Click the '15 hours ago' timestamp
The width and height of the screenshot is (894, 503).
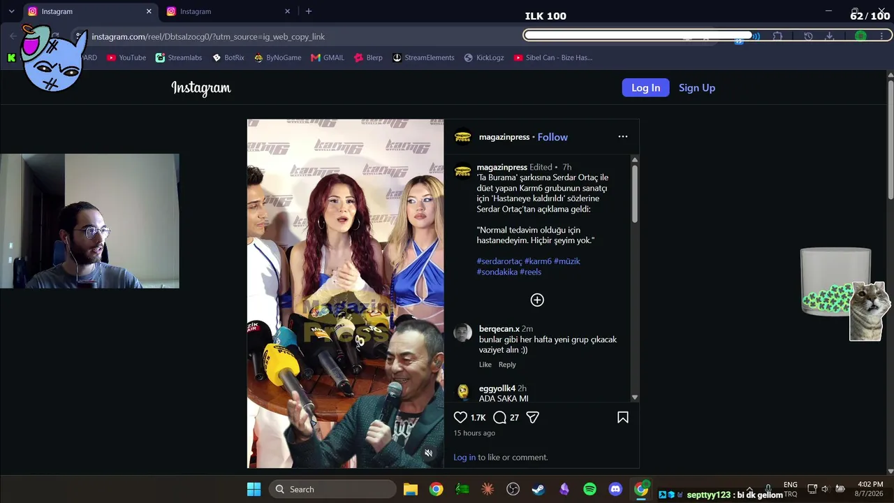(x=474, y=433)
